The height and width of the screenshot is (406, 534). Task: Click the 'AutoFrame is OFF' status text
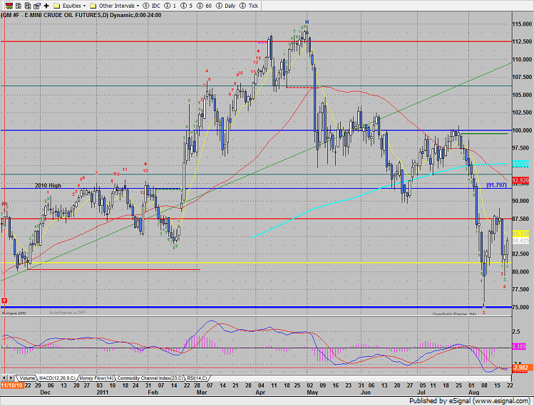coord(68,313)
